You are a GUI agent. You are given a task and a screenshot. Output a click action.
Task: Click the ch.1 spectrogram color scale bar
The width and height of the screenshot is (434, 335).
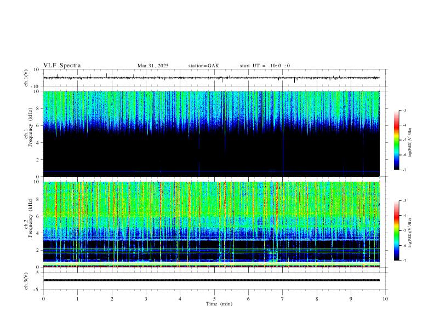click(397, 140)
